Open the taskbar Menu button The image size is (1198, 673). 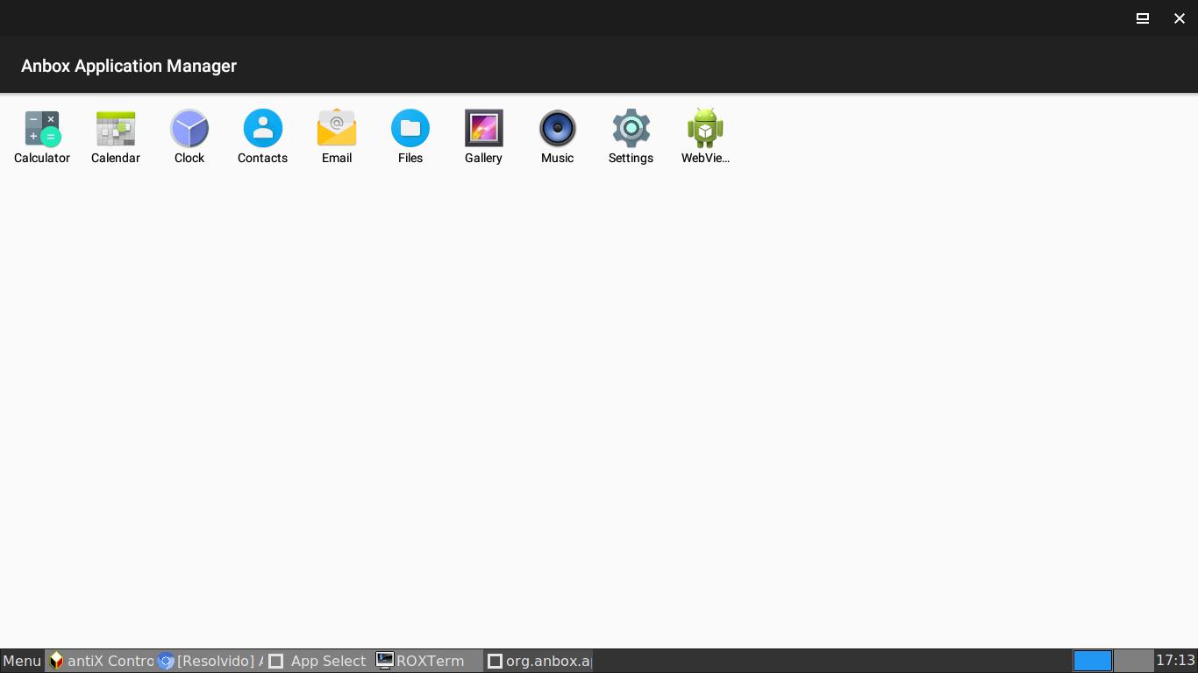click(22, 661)
